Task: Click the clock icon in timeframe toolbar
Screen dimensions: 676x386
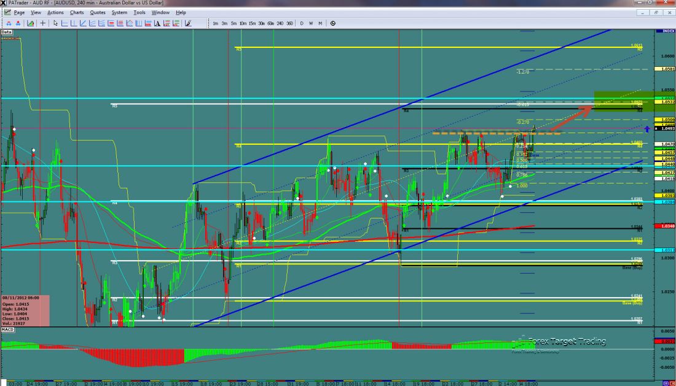Action: point(332,23)
